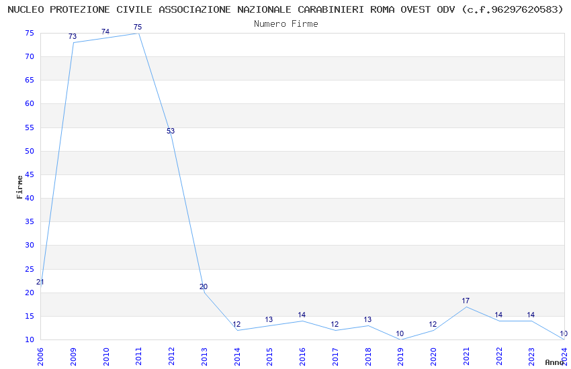The width and height of the screenshot is (571, 369).
Task: Click x-axis year label 2018
Action: pyautogui.click(x=368, y=356)
